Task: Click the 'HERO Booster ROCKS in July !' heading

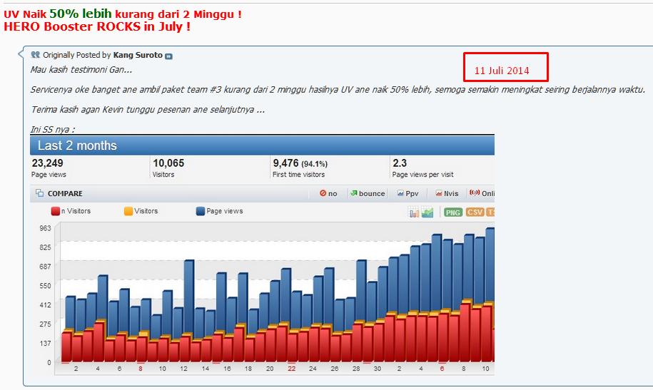Action: tap(97, 26)
